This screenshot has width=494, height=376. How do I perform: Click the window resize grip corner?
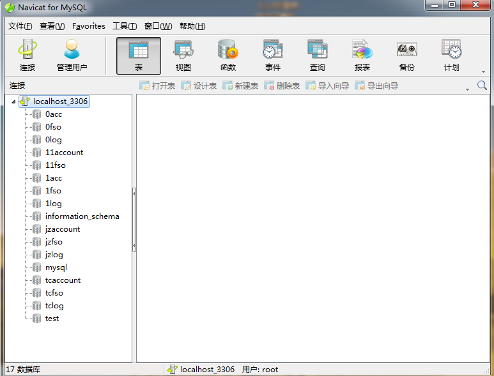coord(487,372)
